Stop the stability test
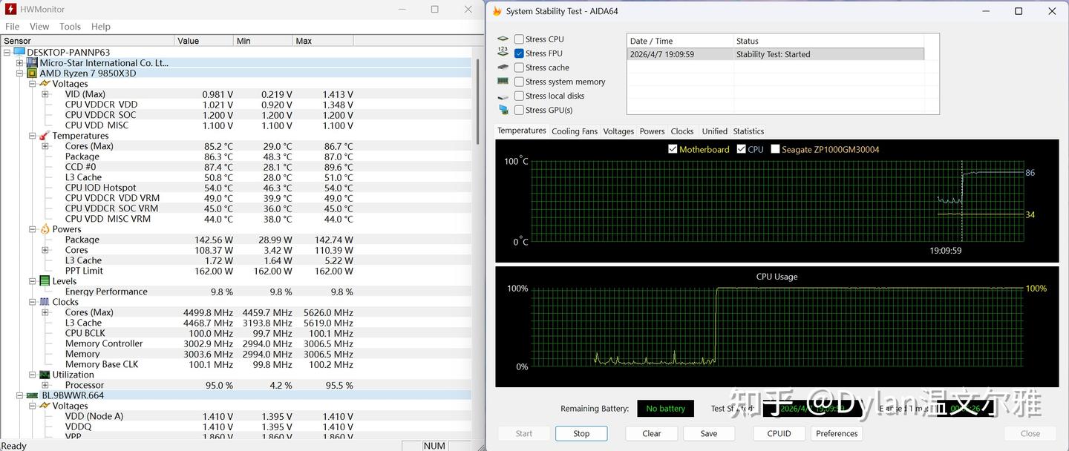The width and height of the screenshot is (1069, 451). 581,434
